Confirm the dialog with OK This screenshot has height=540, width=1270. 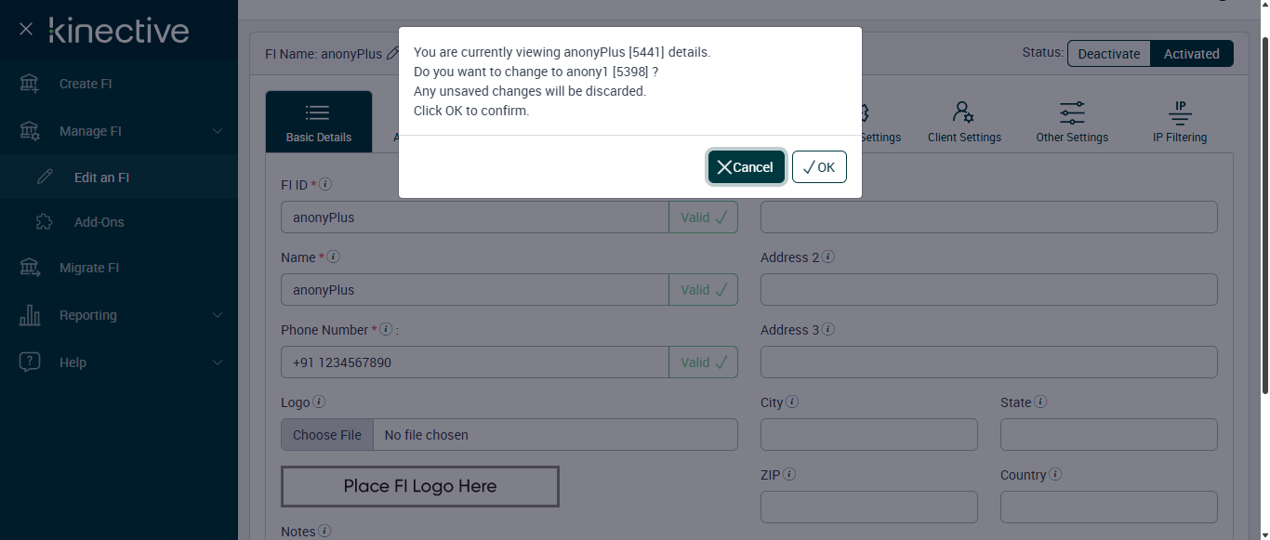click(x=819, y=167)
